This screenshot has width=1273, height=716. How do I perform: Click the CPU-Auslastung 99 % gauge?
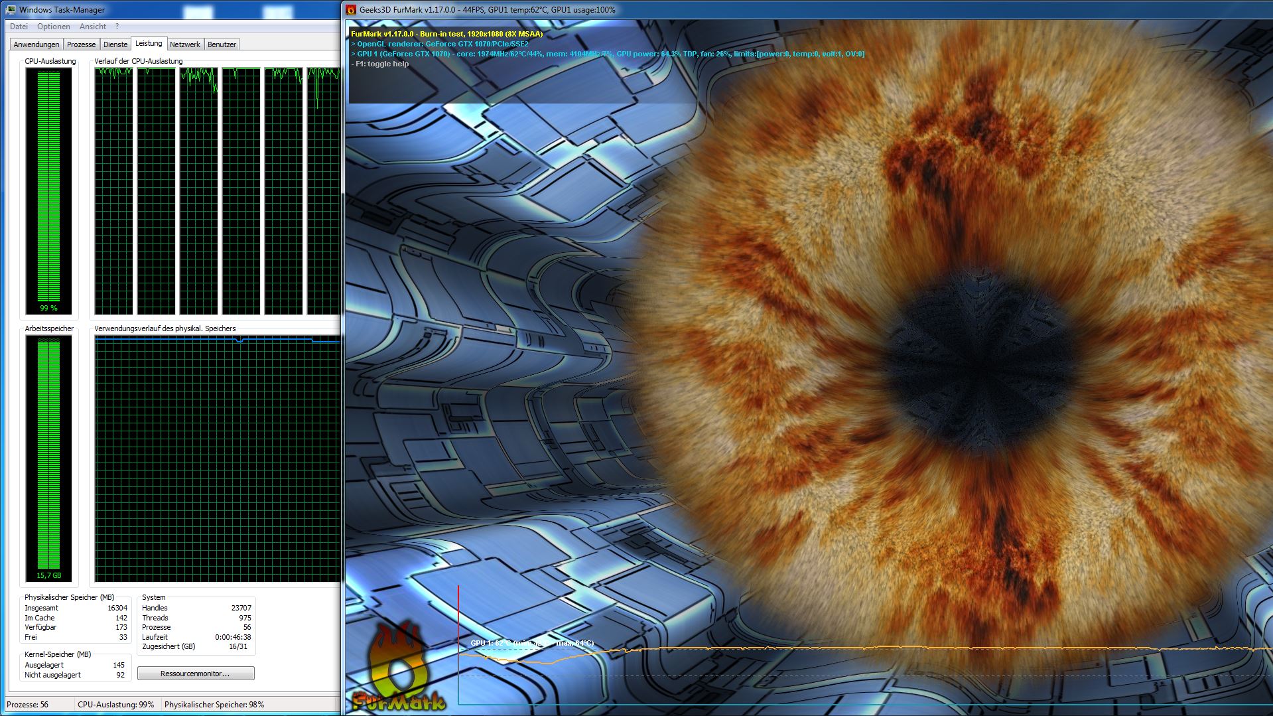pyautogui.click(x=49, y=191)
